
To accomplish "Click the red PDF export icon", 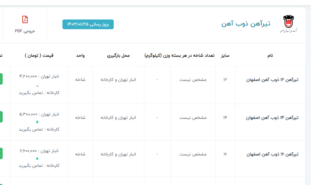I will click(x=25, y=20).
